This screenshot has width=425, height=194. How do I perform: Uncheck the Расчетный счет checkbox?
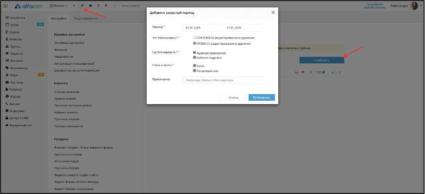pos(194,71)
